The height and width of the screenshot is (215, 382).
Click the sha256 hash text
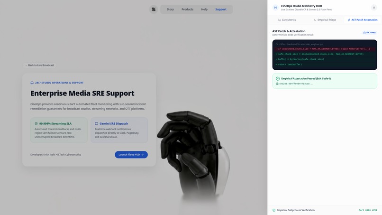[x=296, y=84]
